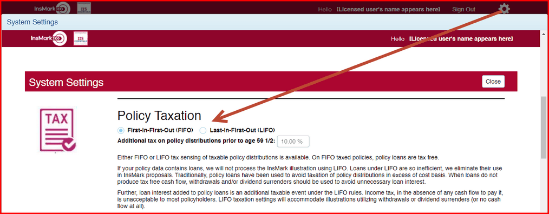Click licensed user's name in red banner
Screen dimensions: 549x214
(x=461, y=38)
